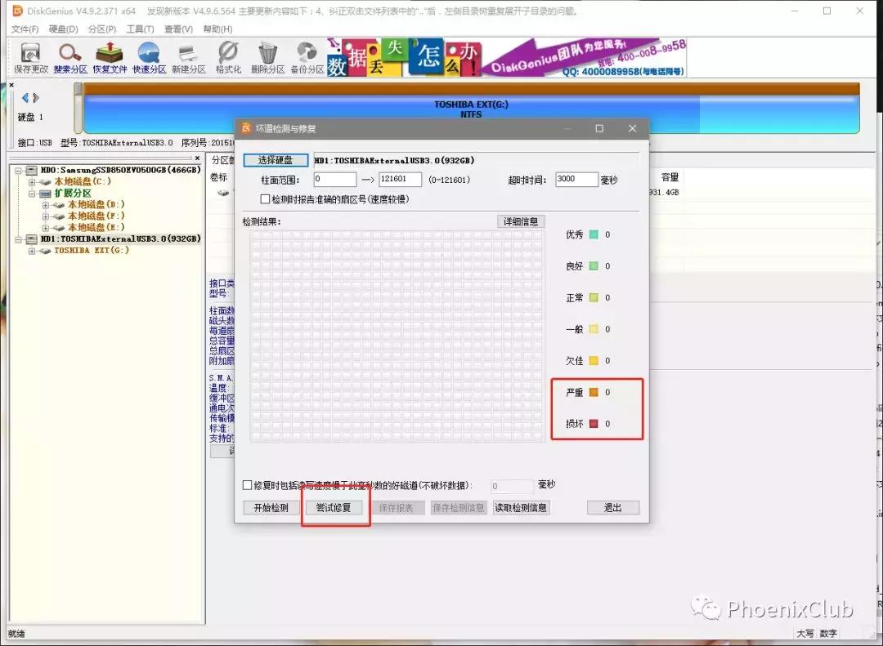Click the 欠佳 yellow color swatch

(x=594, y=361)
